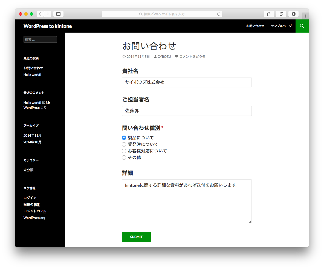Open the green site search icon

[x=302, y=26]
